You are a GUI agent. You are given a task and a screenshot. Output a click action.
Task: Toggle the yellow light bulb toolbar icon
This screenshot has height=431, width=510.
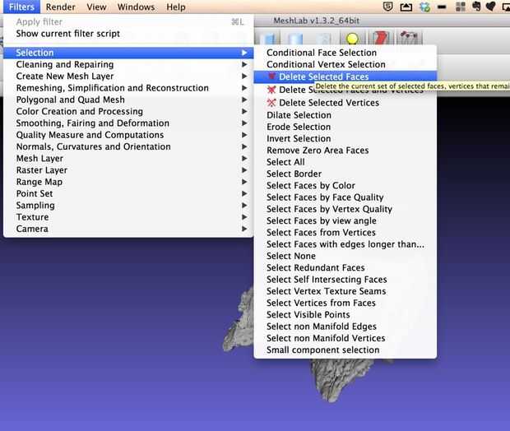point(352,39)
